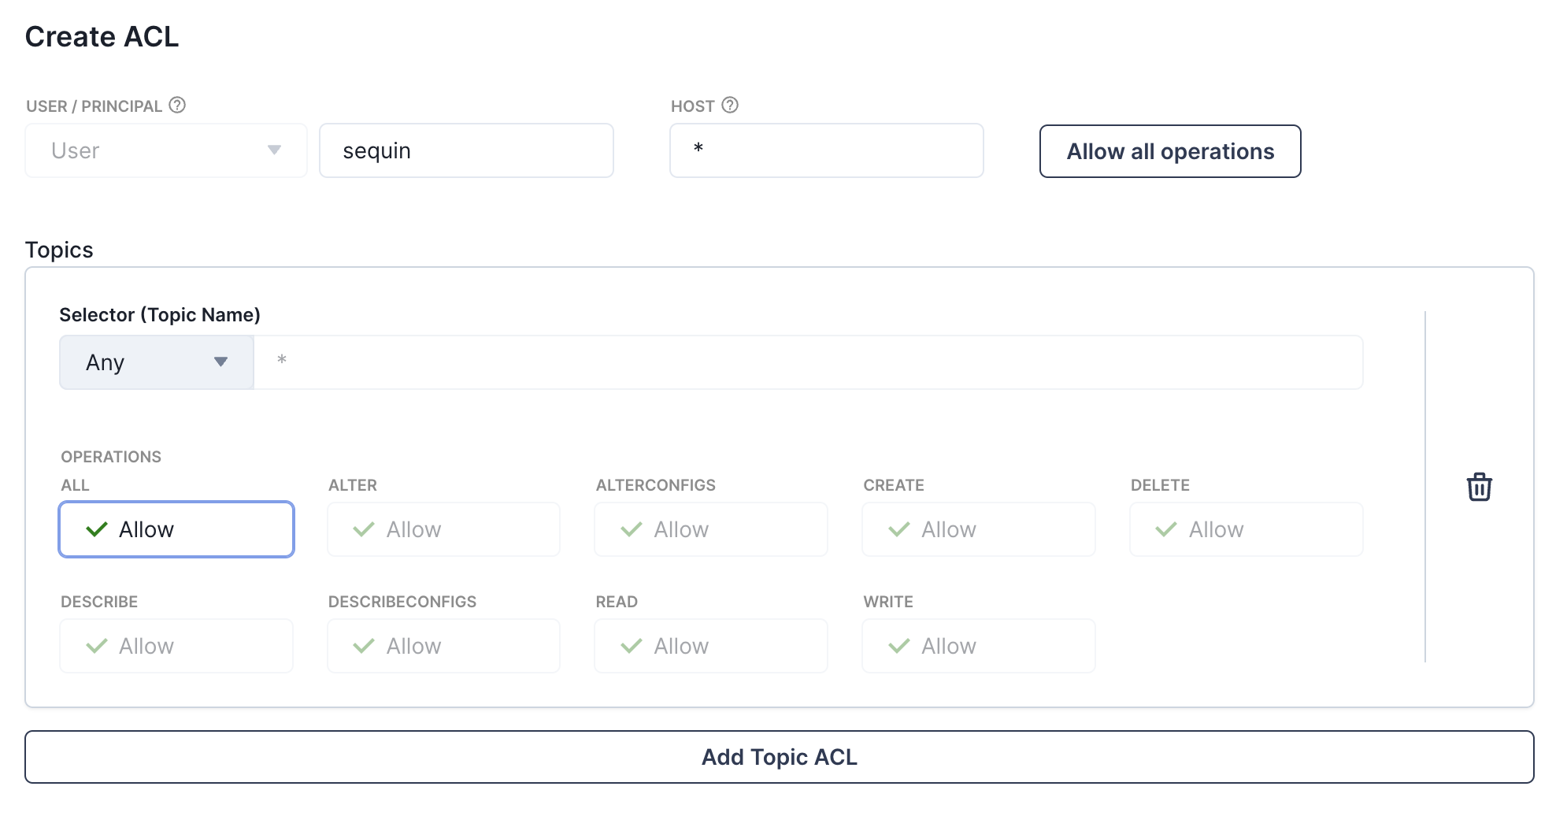Click the checkmark inside READ Allow
This screenshot has height=816, width=1567.
point(631,646)
